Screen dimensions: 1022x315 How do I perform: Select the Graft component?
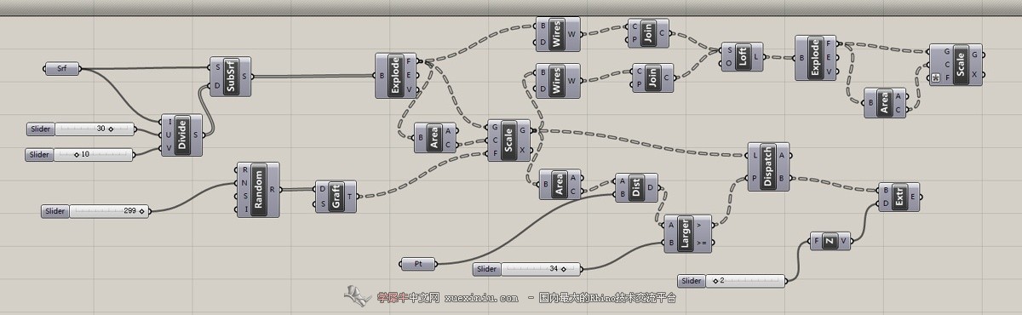336,196
